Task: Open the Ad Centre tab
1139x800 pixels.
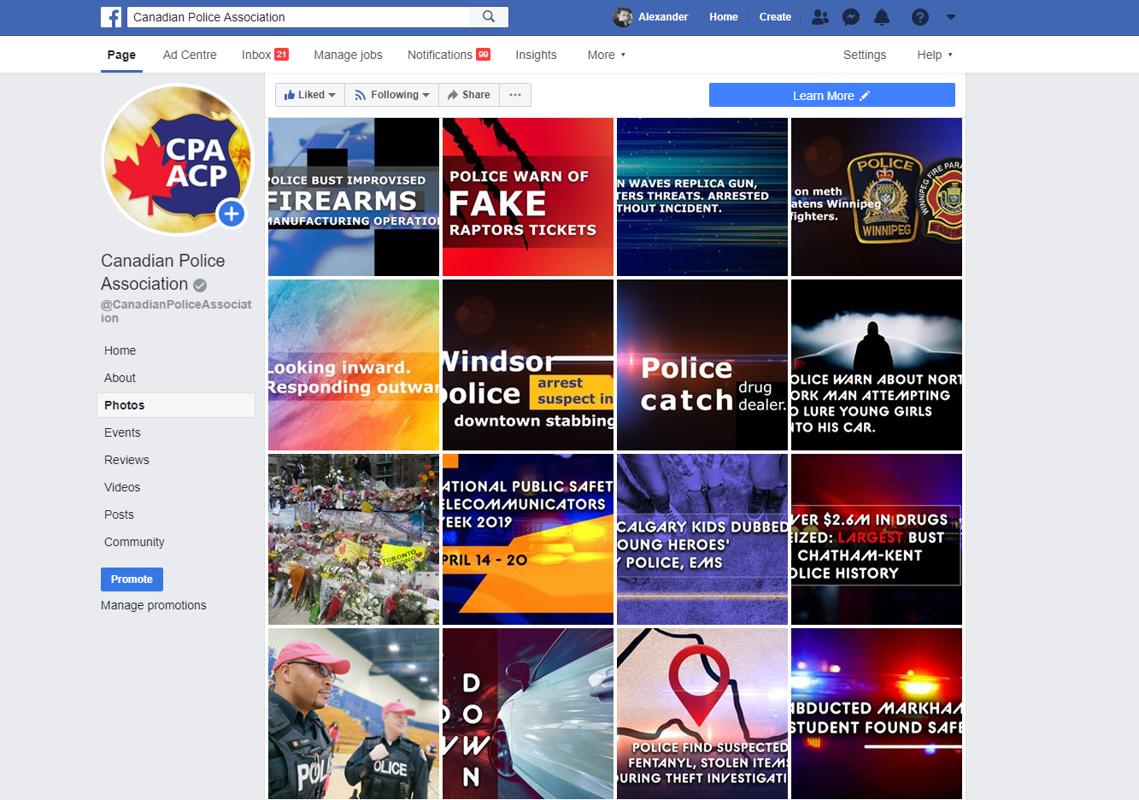Action: 190,55
